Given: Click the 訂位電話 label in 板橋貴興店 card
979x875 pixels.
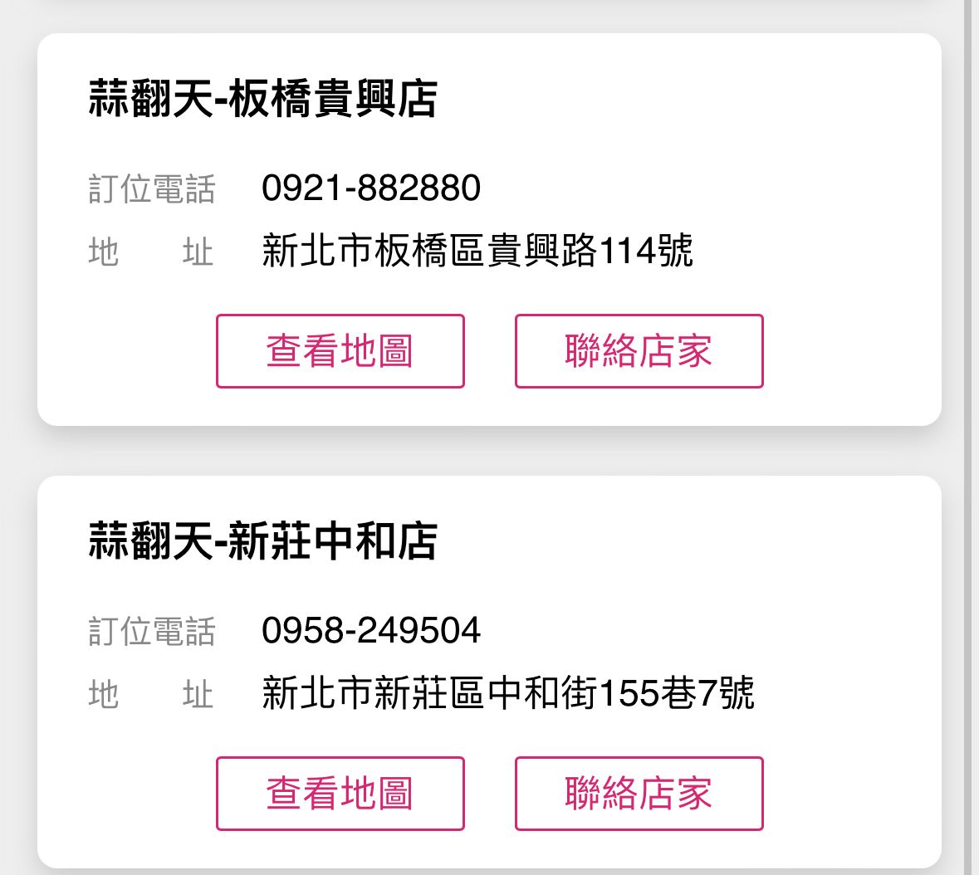Looking at the screenshot, I should point(151,189).
